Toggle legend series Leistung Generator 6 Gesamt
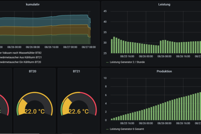 click(127, 129)
